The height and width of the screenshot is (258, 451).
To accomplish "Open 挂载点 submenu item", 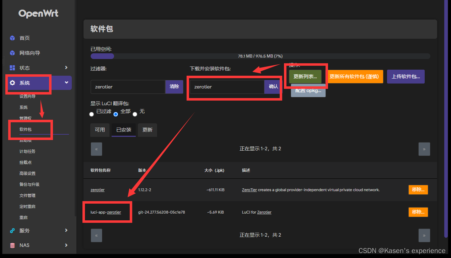I will point(26,162).
